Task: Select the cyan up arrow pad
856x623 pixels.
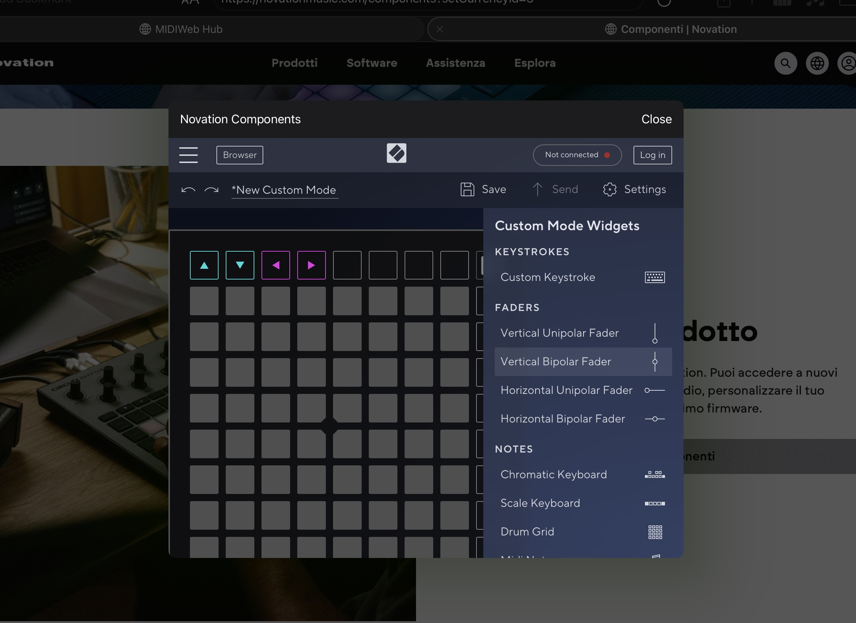Action: pos(204,265)
